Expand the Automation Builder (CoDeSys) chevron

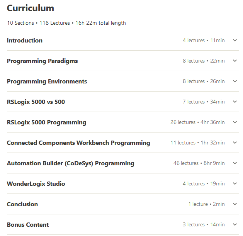235,163
